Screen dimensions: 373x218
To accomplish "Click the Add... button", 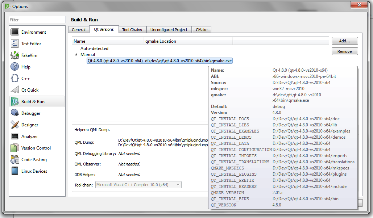I will (x=344, y=41).
